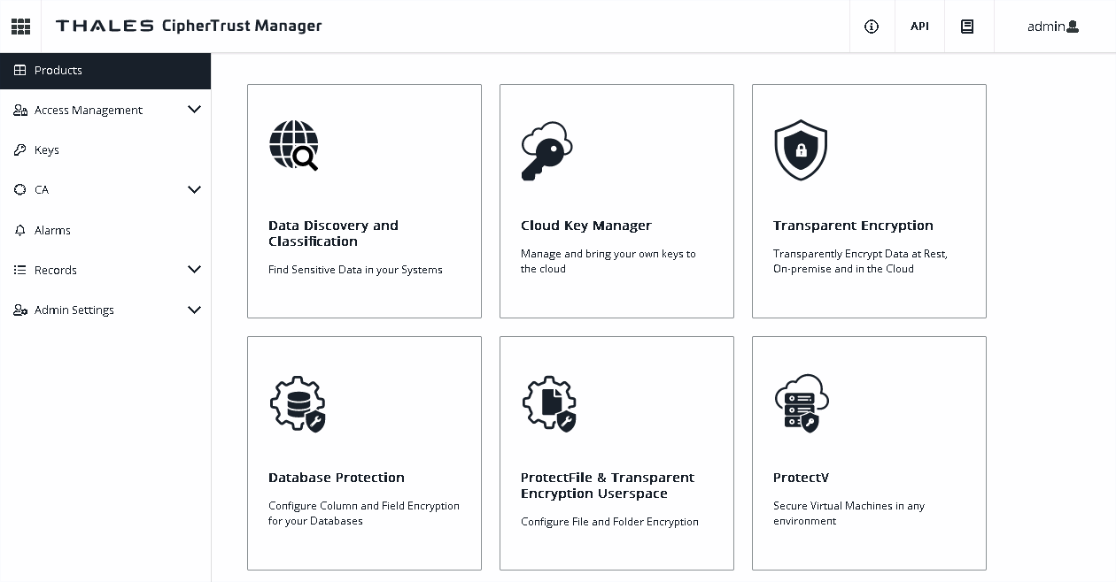Select the ProtectFile gear-document icon

point(549,402)
